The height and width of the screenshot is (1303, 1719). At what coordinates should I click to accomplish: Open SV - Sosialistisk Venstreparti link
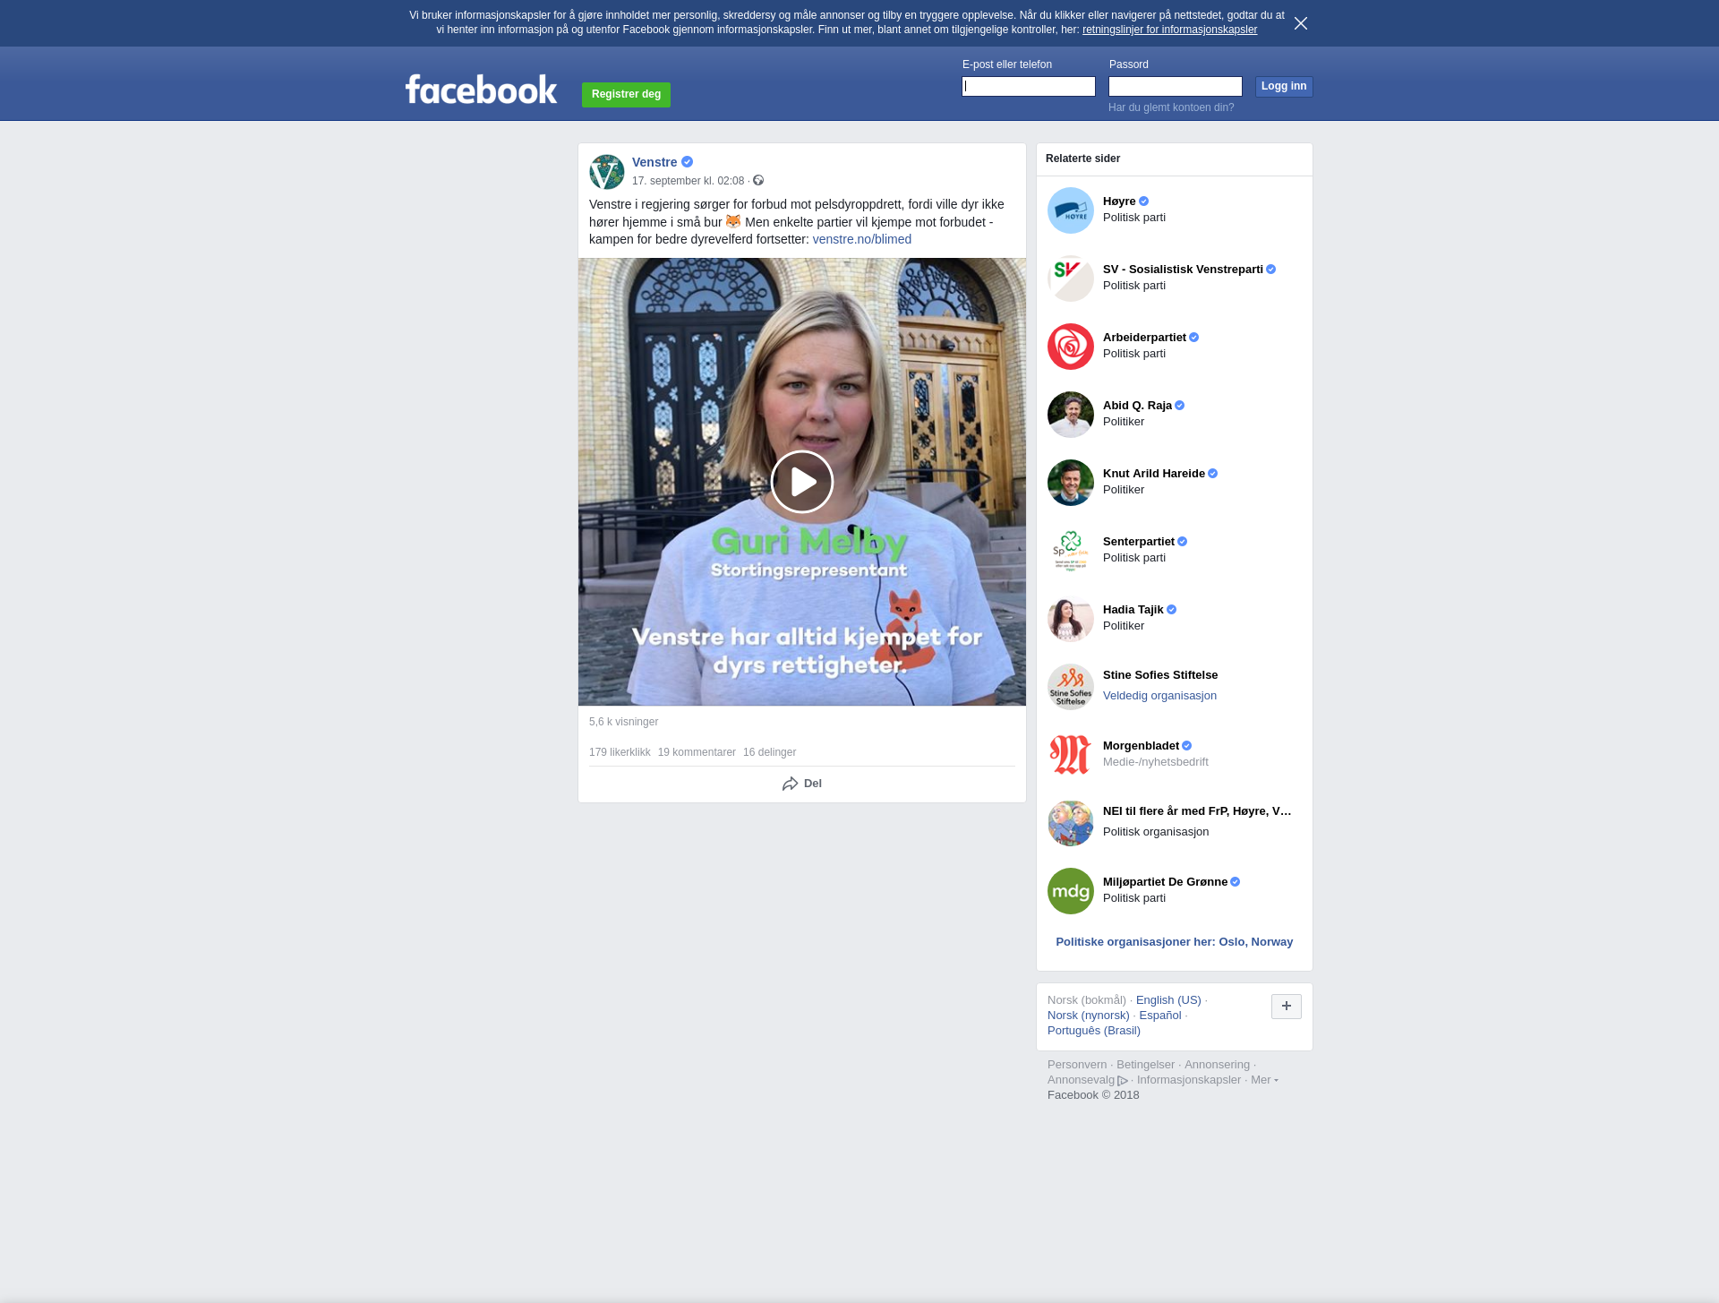point(1183,270)
